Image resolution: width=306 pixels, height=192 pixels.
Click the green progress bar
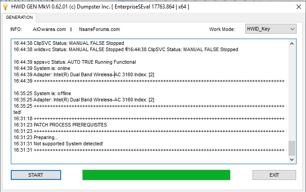[156, 175]
